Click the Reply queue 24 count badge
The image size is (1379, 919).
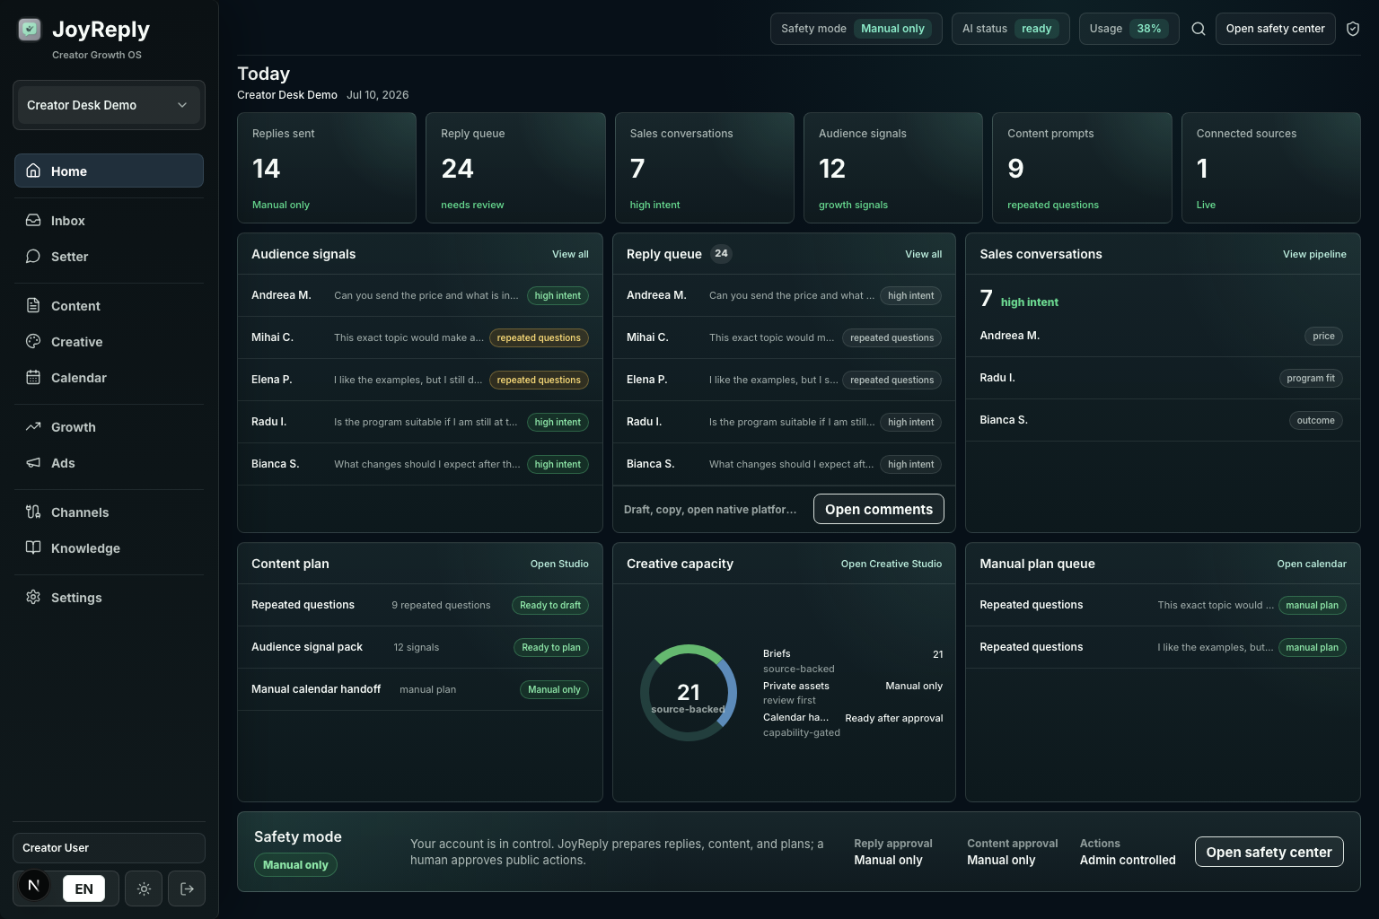(721, 254)
